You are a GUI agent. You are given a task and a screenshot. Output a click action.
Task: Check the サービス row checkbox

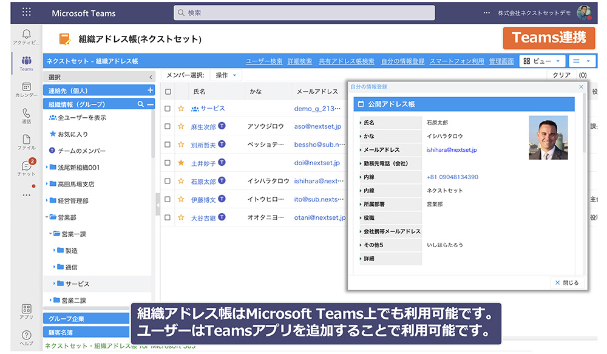click(168, 109)
